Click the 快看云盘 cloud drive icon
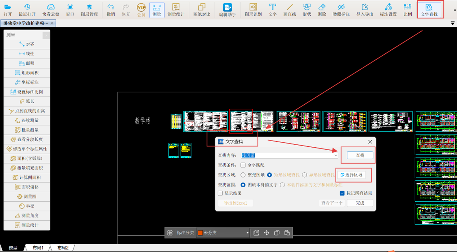The image size is (457, 252). coord(50,10)
